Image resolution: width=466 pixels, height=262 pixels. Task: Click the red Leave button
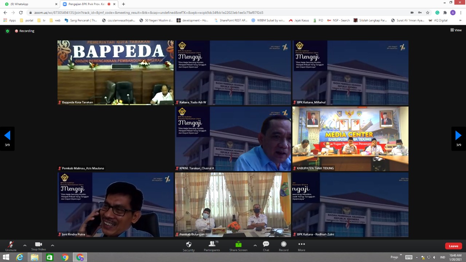click(x=453, y=246)
